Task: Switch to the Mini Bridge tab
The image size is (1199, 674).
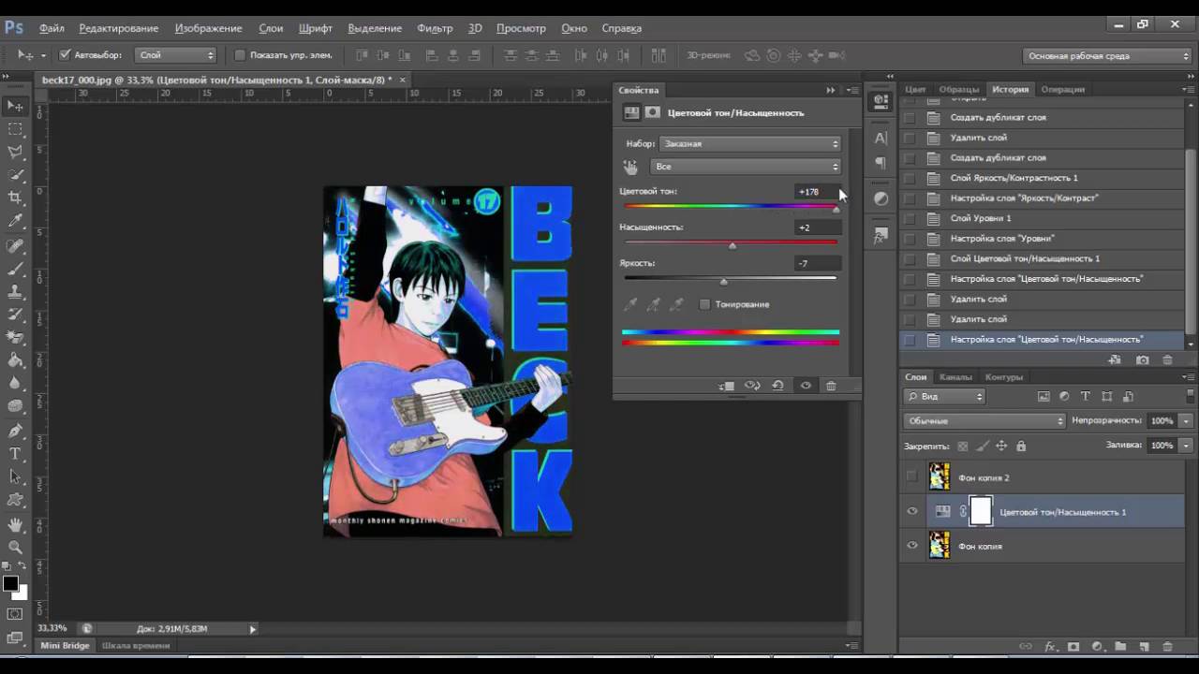Action: point(65,646)
